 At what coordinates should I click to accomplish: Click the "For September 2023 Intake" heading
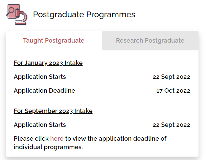pyautogui.click(x=53, y=111)
